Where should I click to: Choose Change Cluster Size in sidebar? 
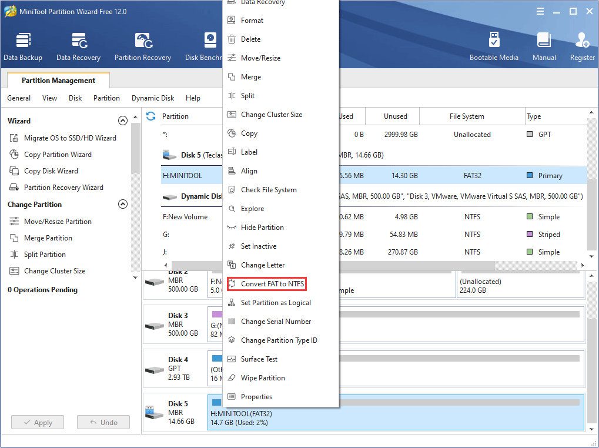(47, 270)
